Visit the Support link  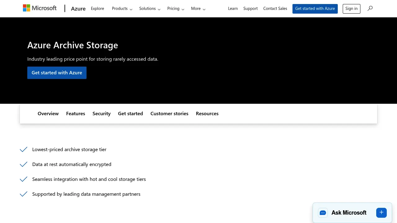coord(251,9)
